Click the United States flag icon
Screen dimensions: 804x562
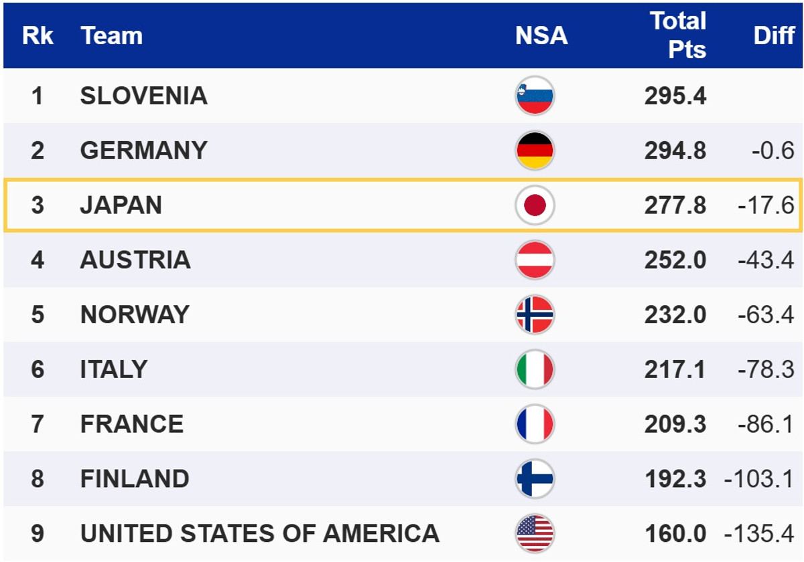(x=535, y=533)
